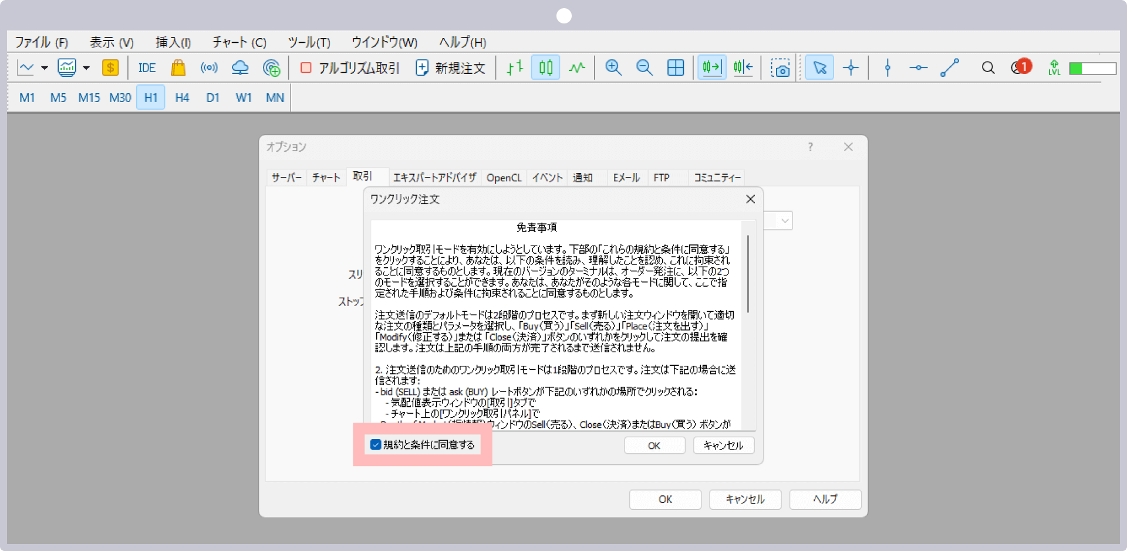Image resolution: width=1127 pixels, height=551 pixels.
Task: Select the MN timeframe
Action: 275,97
